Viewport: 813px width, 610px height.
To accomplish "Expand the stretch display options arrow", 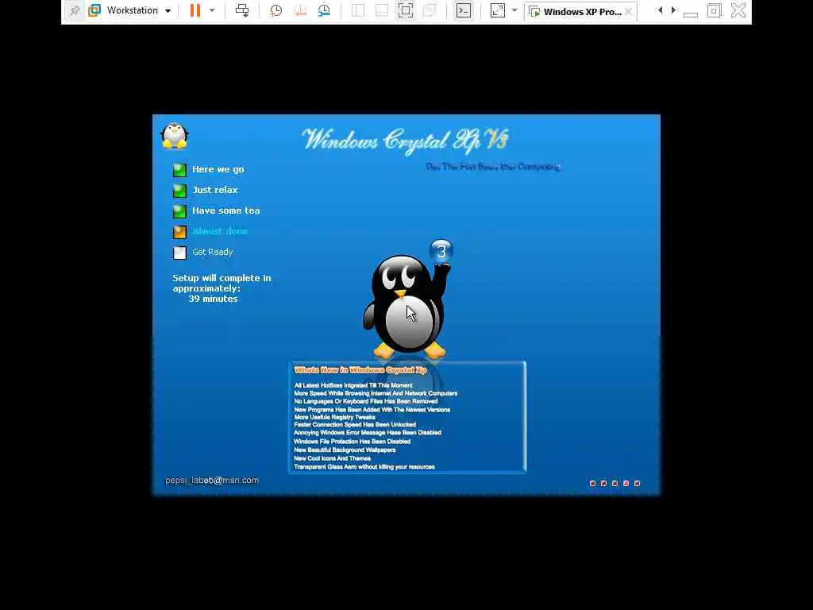I will click(x=514, y=10).
